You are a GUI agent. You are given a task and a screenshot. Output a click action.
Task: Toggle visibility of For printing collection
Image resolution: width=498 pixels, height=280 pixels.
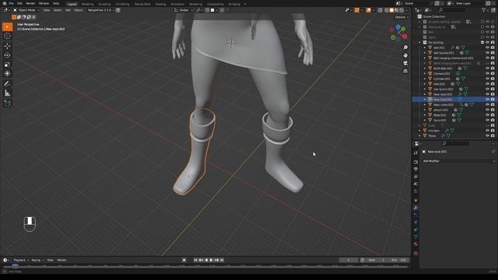coord(487,43)
